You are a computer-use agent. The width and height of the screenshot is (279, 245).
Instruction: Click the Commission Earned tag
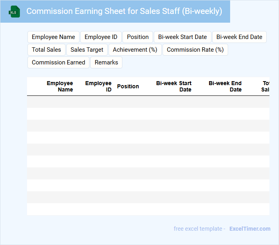(58, 62)
